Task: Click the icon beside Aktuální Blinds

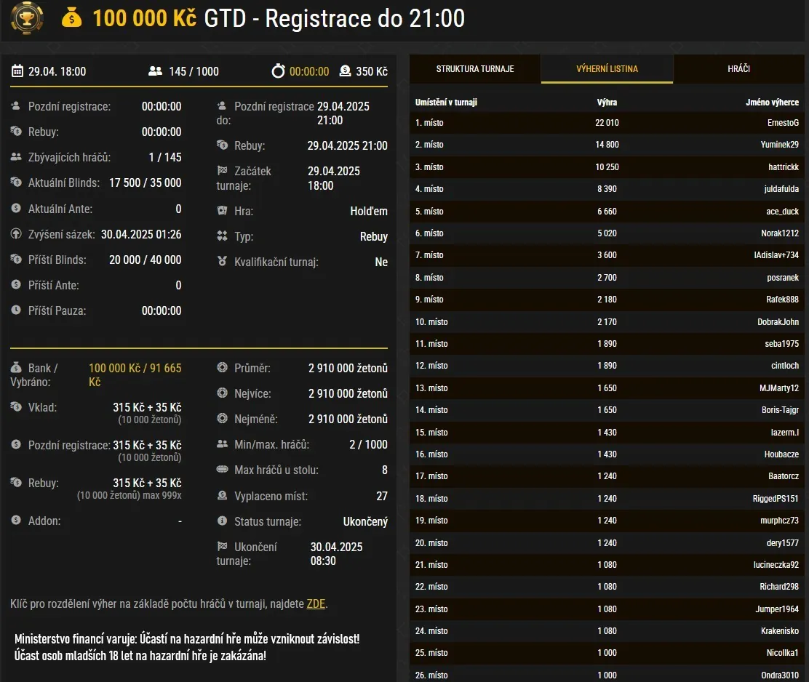Action: pos(15,182)
